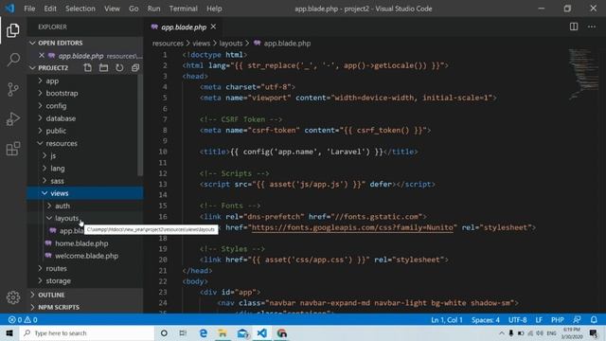Close app.blade.php in Open Editors list
Screen dimensions: 606x341
pyautogui.click(x=42, y=55)
